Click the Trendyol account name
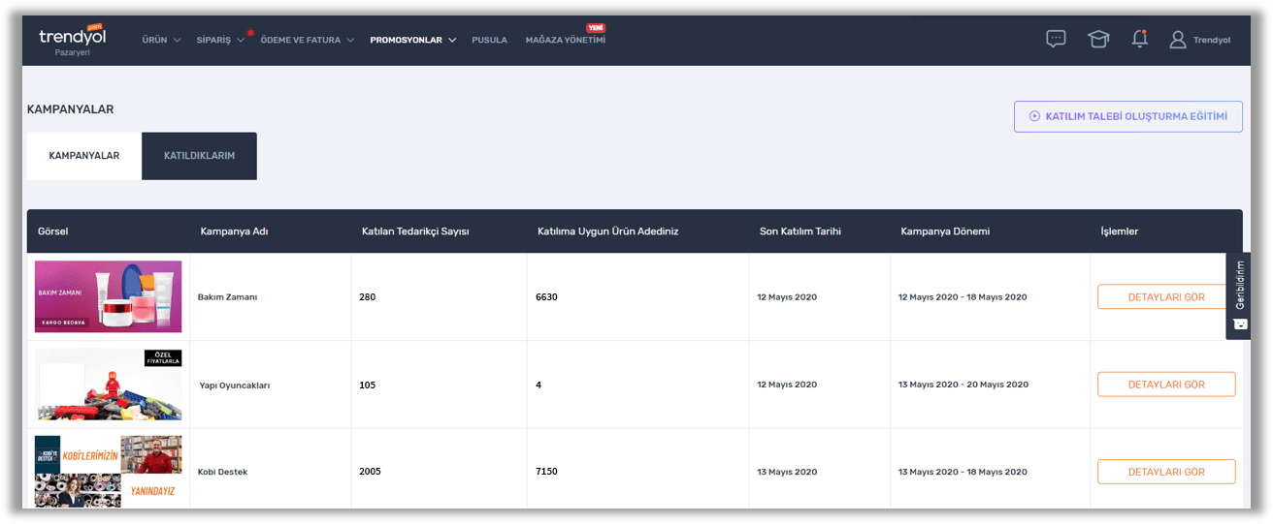Viewport: 1273px width, 524px height. click(1212, 41)
